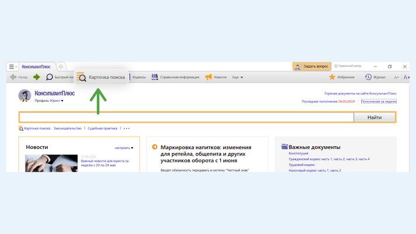Viewport: 416px width, 234px height.
Task: Switch to the КонсультантПлюс tab
Action: pos(36,67)
